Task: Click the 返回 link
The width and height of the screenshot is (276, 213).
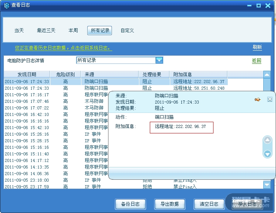Action: (256, 61)
